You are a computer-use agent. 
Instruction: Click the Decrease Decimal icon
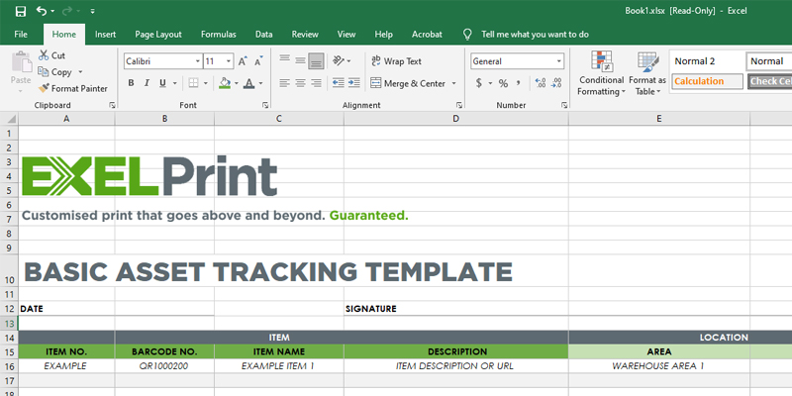[556, 83]
